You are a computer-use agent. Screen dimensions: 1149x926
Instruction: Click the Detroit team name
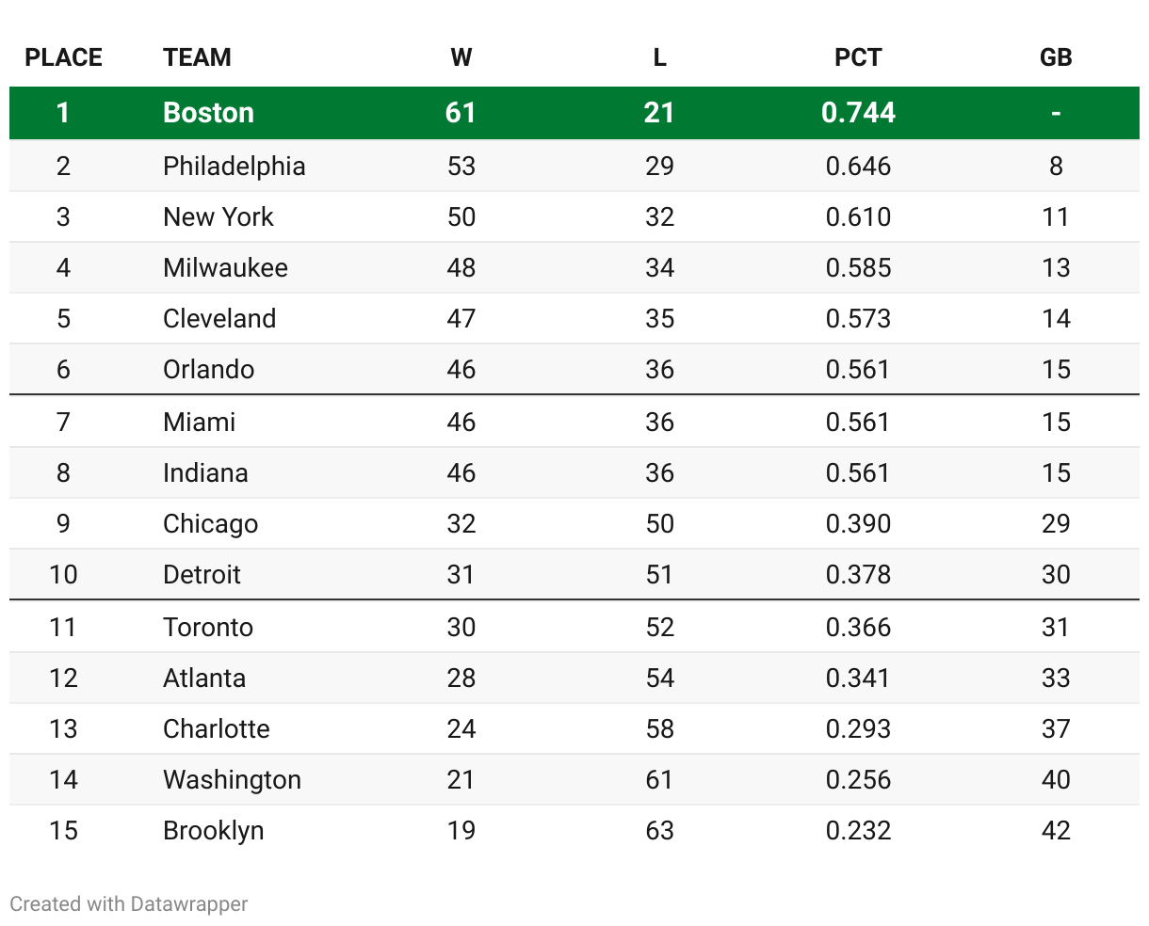tap(202, 574)
